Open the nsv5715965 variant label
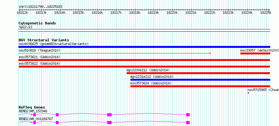Viewport: 279px width, 126px height. click(x=263, y=90)
